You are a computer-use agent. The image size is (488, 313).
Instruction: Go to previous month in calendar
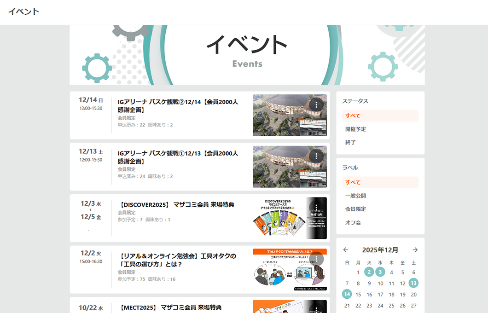(345, 250)
